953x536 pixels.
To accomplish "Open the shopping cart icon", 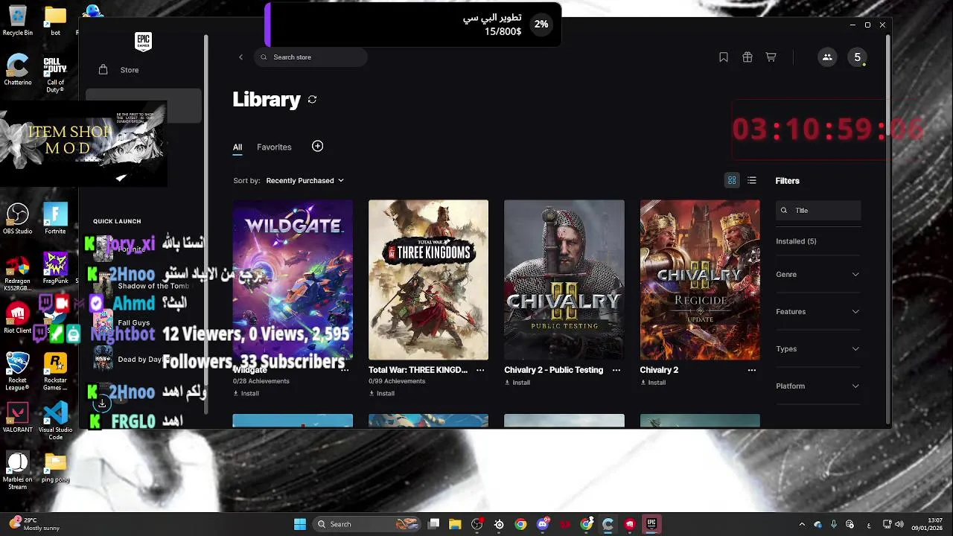I will coord(771,57).
